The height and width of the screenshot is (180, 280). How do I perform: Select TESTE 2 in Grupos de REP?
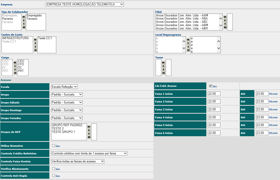pos(58,129)
